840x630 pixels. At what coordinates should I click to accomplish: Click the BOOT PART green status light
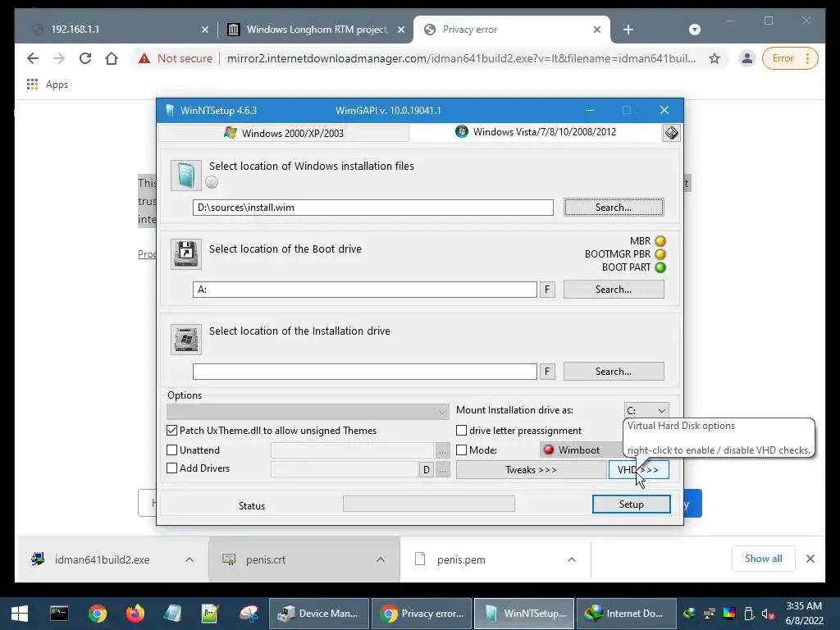[x=660, y=267]
